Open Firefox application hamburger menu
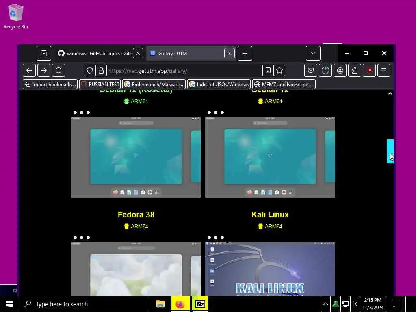 (384, 70)
